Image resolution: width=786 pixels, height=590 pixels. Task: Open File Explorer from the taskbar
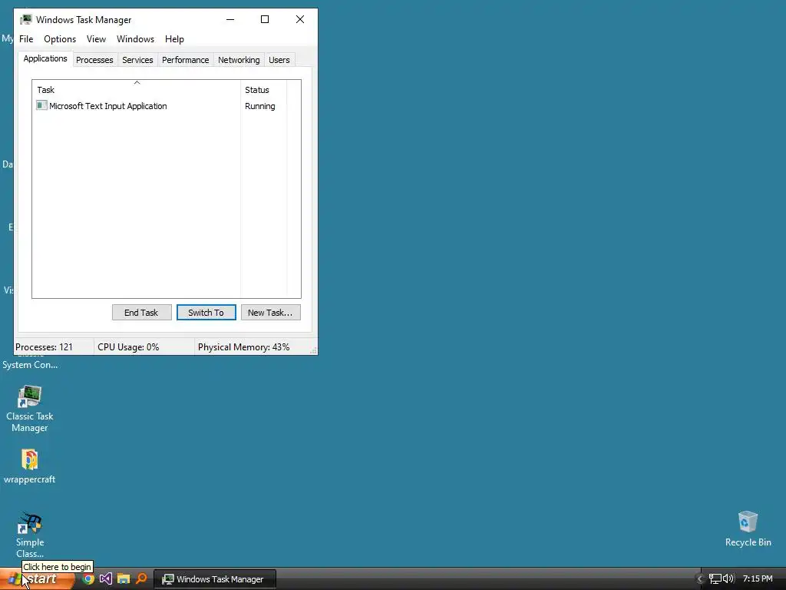(124, 579)
